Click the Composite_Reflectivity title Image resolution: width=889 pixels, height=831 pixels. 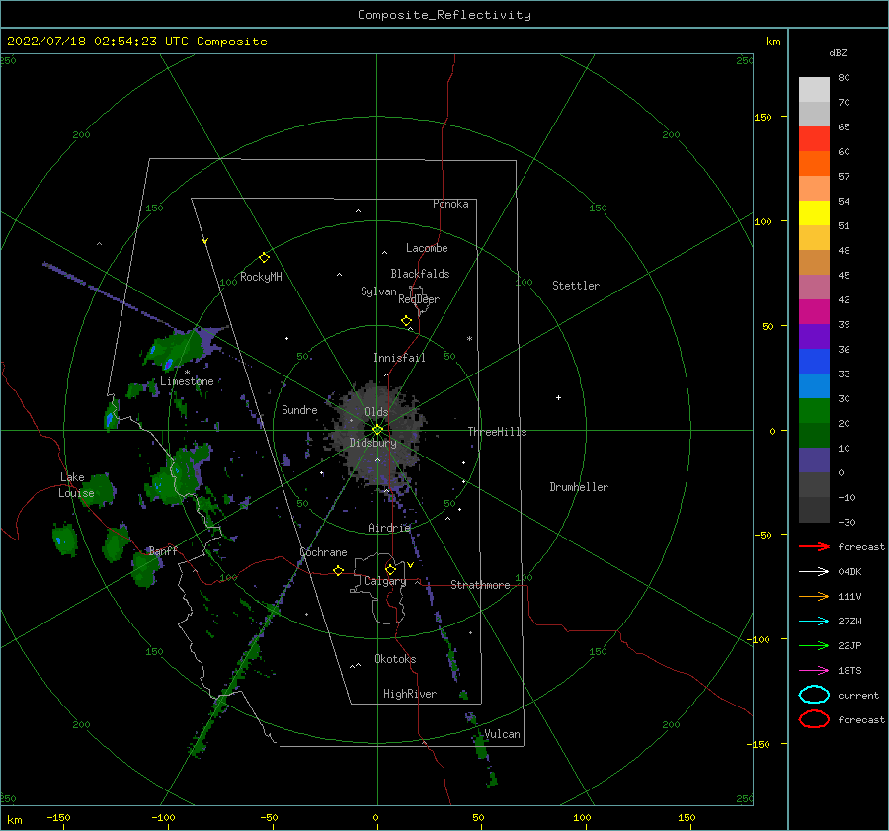click(444, 15)
